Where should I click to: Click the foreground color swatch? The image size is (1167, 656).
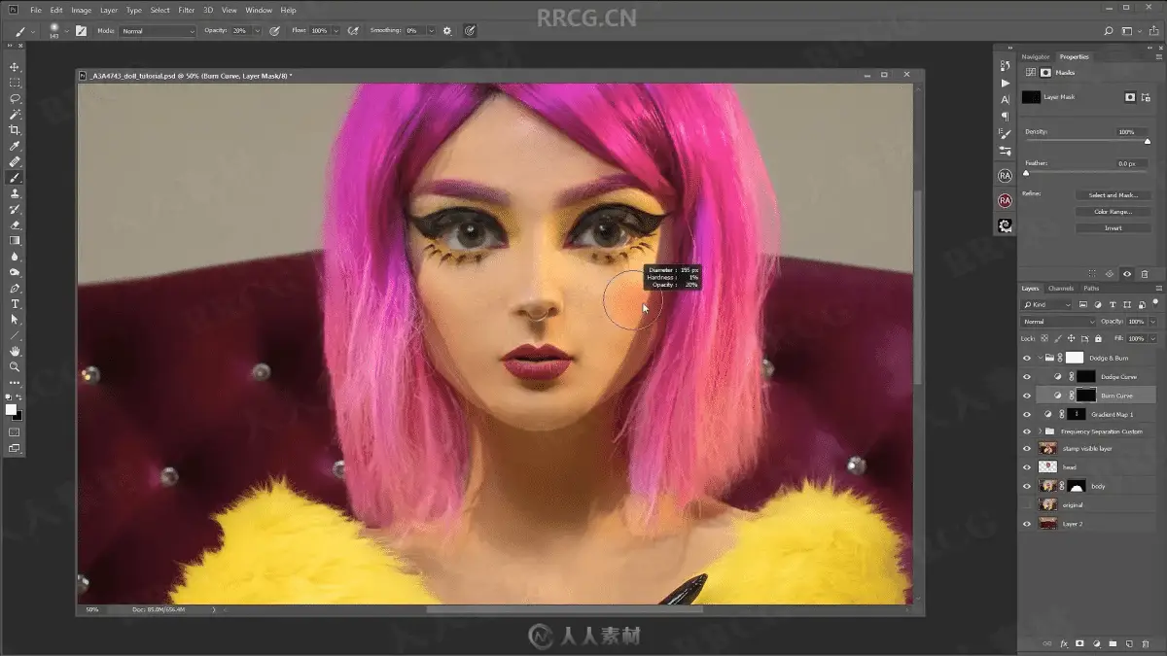pos(11,409)
